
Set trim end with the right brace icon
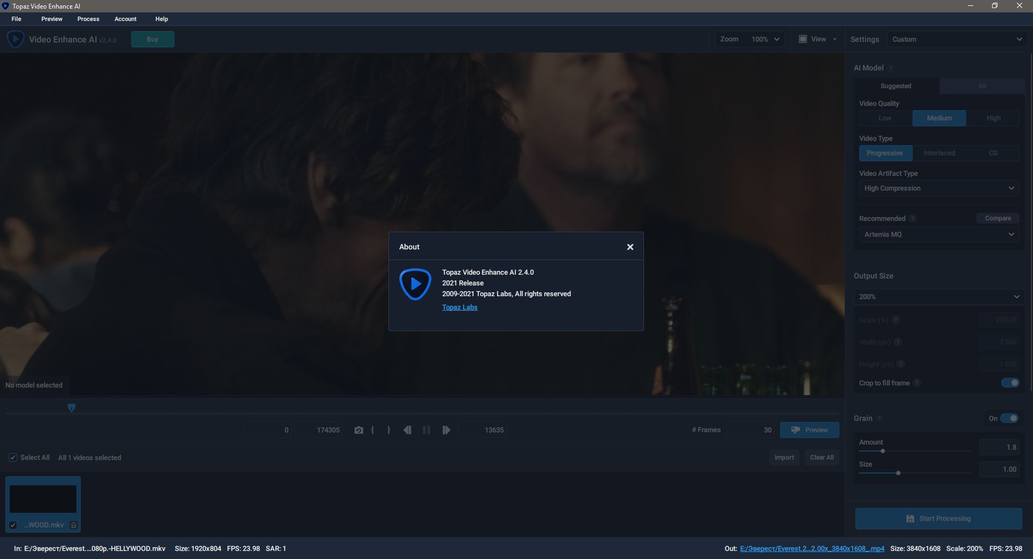click(388, 430)
